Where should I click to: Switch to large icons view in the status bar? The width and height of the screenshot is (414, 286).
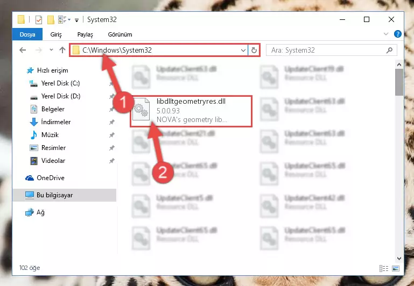pos(396,269)
